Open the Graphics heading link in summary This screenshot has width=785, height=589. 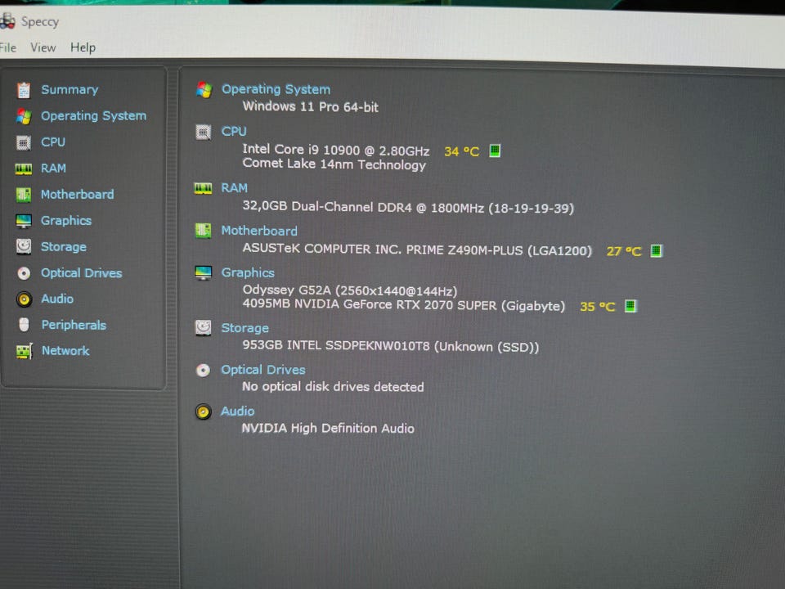point(248,273)
